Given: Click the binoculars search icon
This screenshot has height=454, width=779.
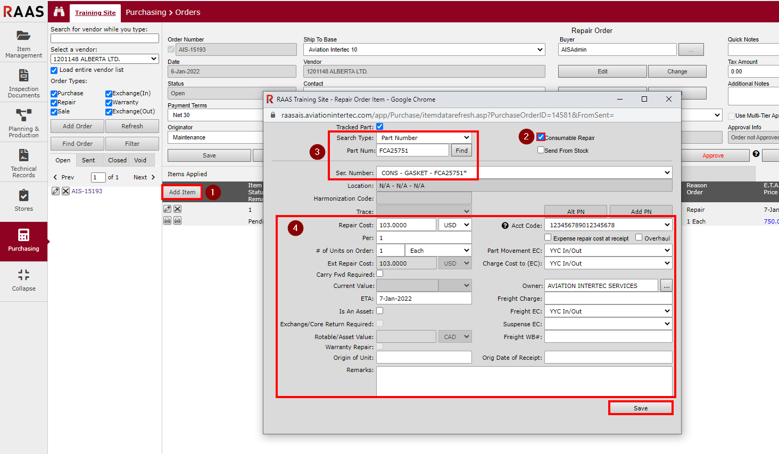Looking at the screenshot, I should click(59, 12).
